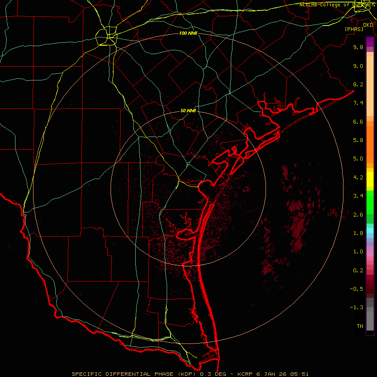Screen dimensions: 377x377
Task: Click the purple swatch at the top of the color bar
Action: click(x=370, y=42)
